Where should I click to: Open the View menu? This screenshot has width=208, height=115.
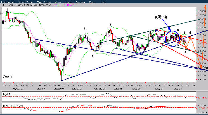point(58,2)
